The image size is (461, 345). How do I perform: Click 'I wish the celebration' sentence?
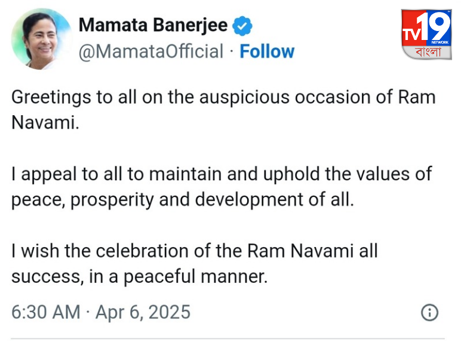click(x=195, y=251)
